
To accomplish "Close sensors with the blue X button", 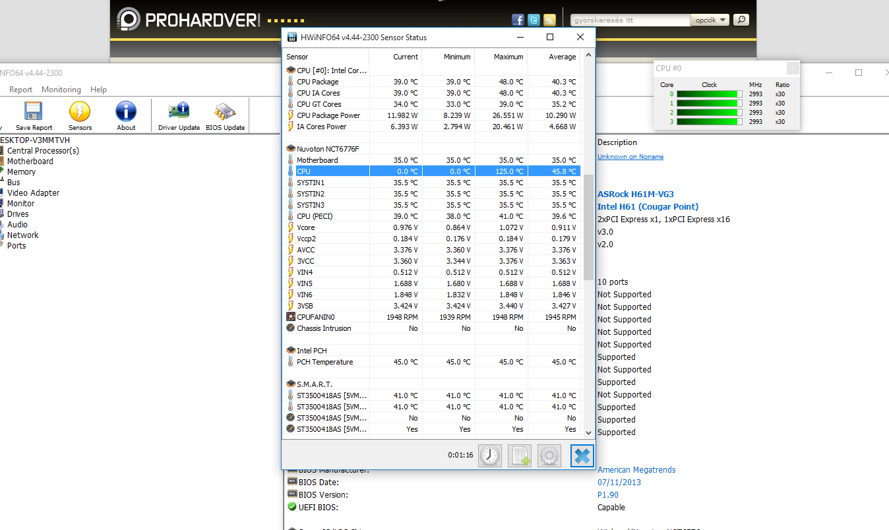I will [x=582, y=456].
